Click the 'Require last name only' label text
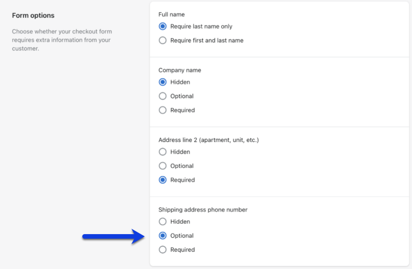The width and height of the screenshot is (412, 269). (x=201, y=26)
